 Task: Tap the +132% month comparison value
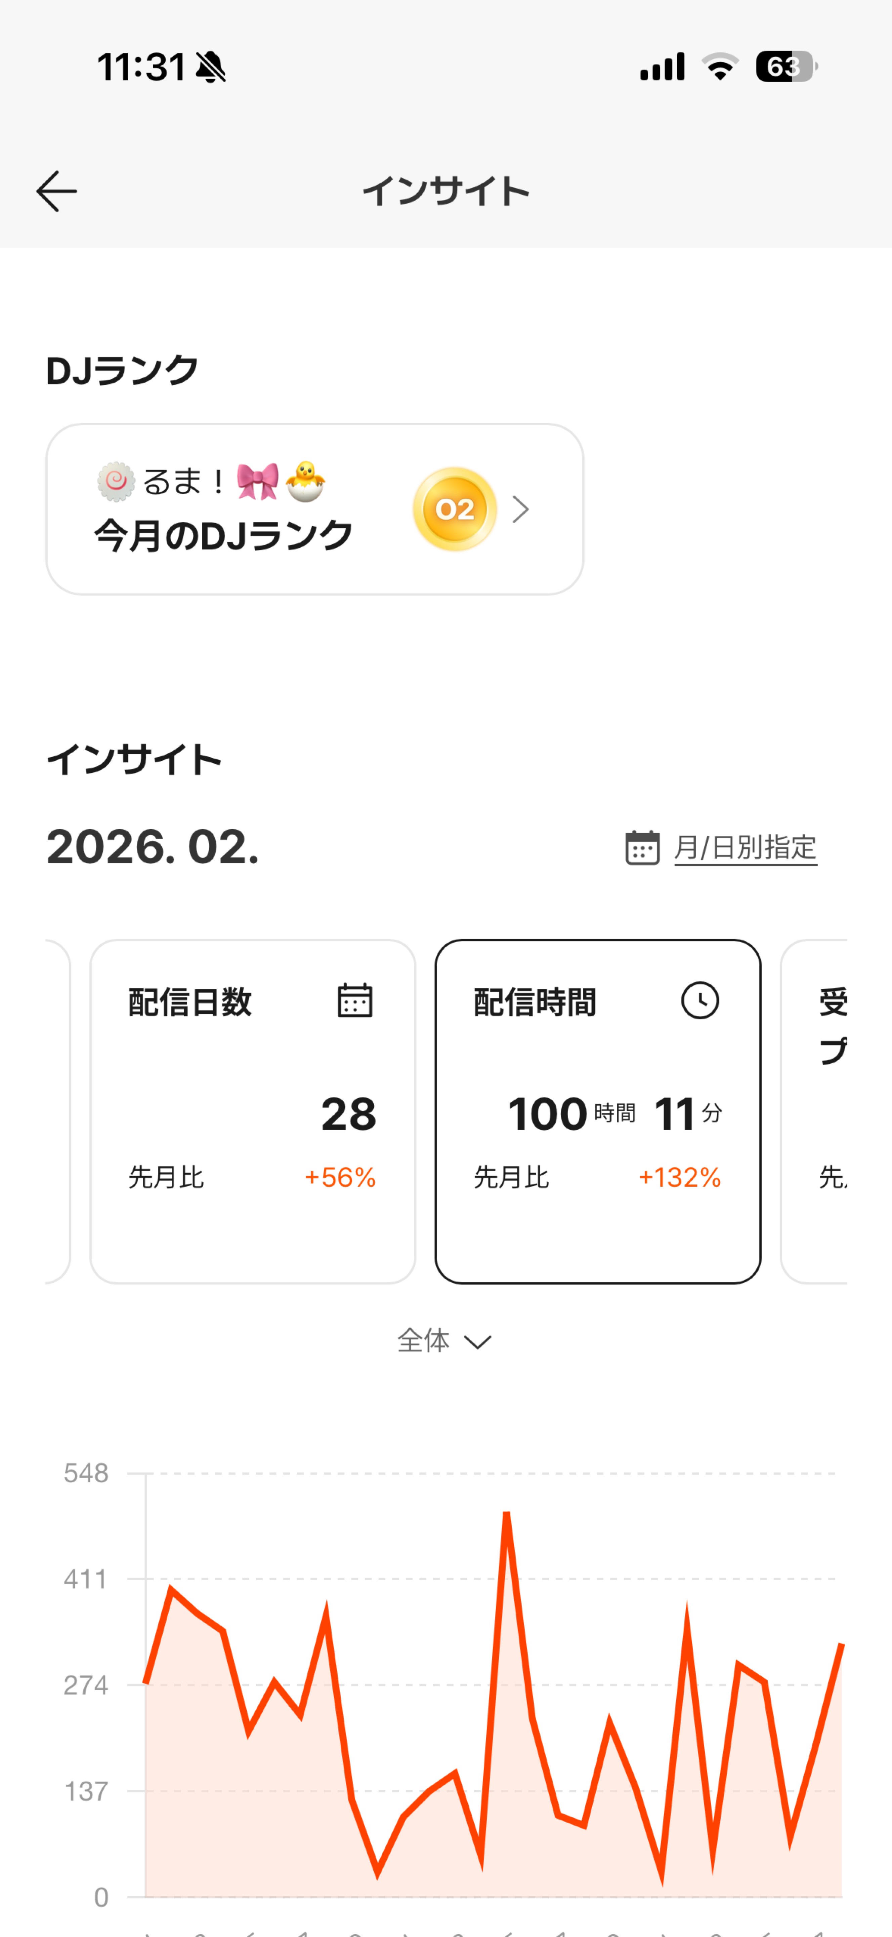click(679, 1177)
